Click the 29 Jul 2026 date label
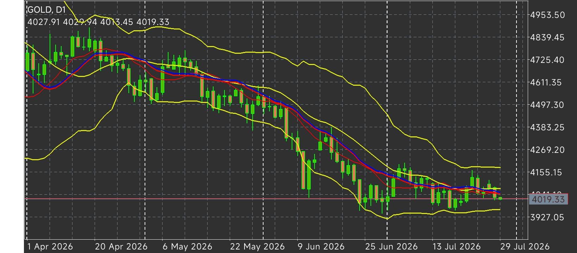Viewport: 577px width, 253px height. (x=524, y=247)
